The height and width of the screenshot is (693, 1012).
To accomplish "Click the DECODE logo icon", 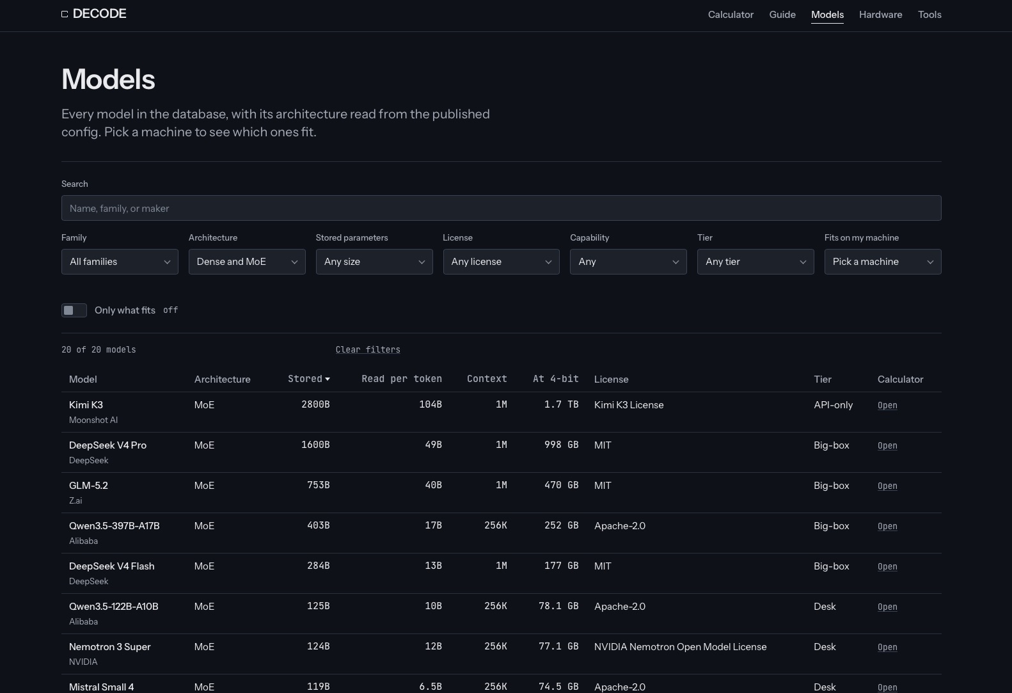I will point(65,14).
